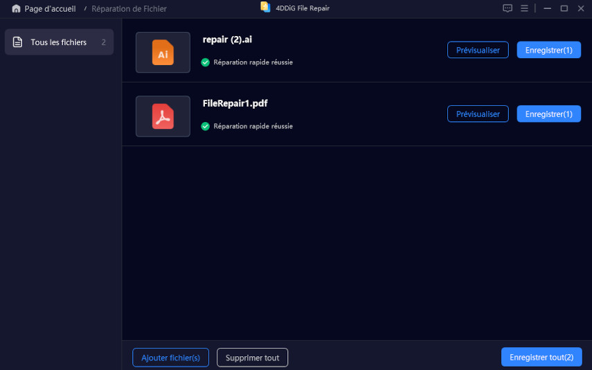This screenshot has width=592, height=370.
Task: Save FileRepair1.pdf with Enregistrer(1)
Action: [548, 114]
